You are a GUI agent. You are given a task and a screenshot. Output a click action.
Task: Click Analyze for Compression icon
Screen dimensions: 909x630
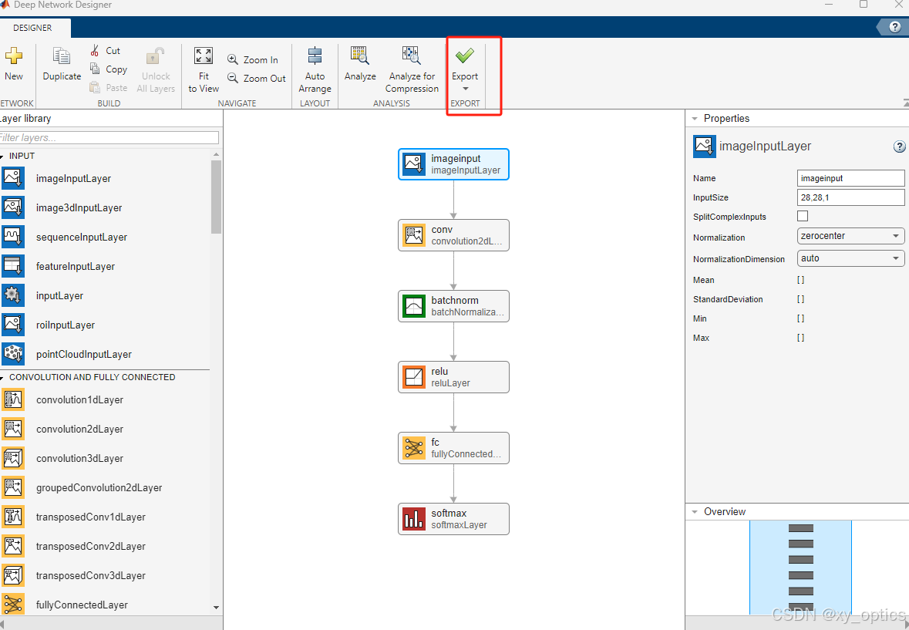411,56
